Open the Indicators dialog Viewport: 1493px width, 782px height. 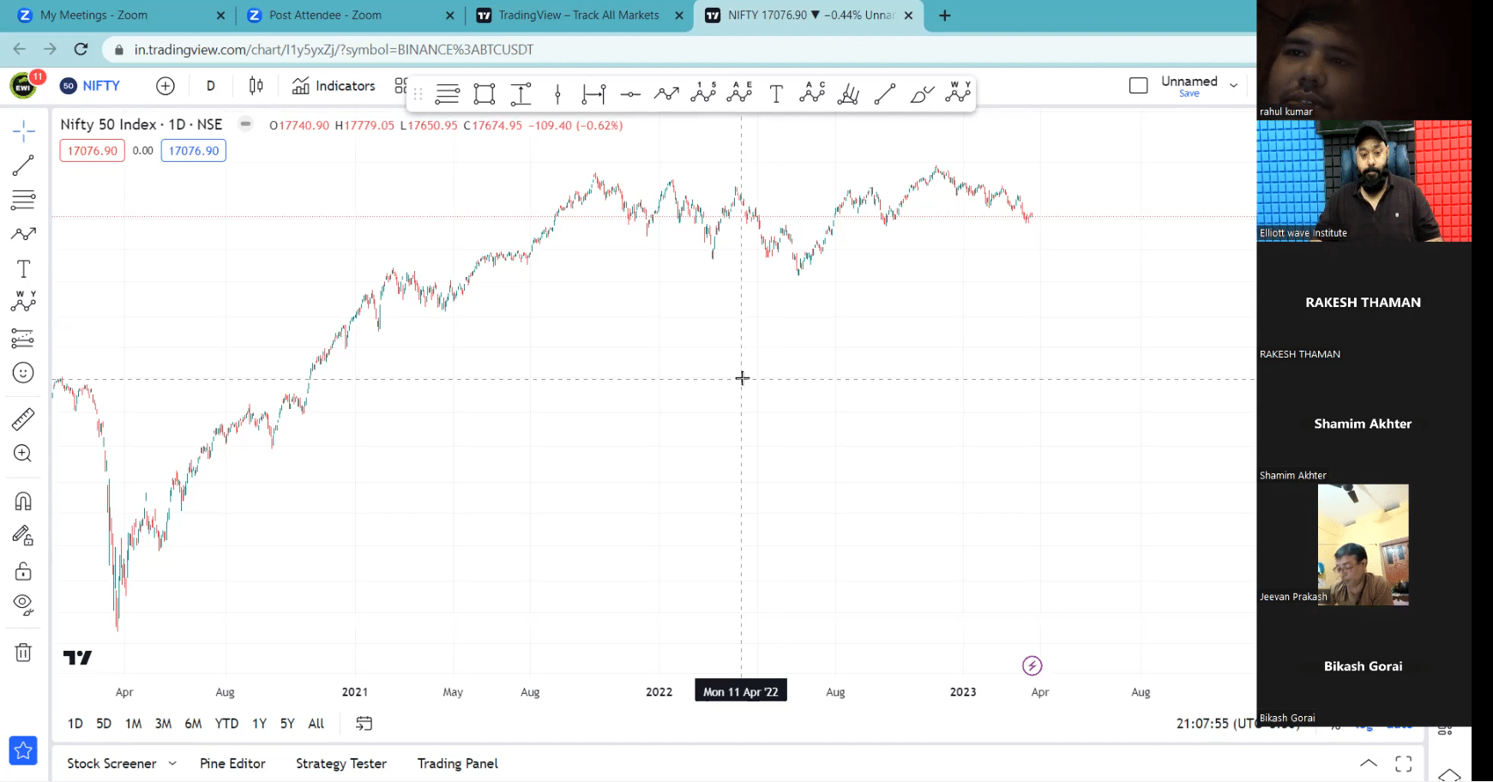point(334,86)
